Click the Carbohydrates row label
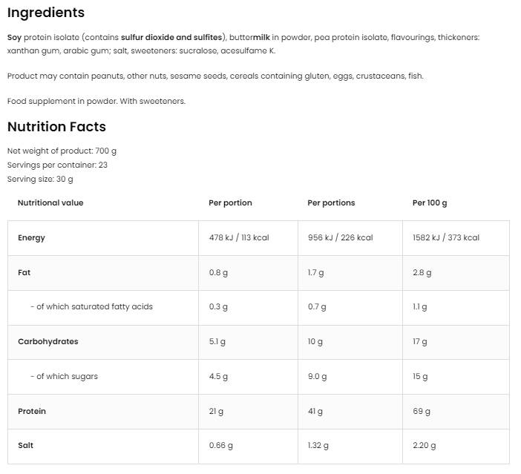 pyautogui.click(x=47, y=342)
